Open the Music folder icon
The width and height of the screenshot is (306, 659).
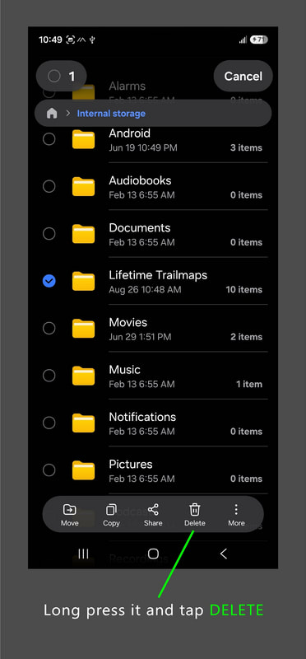pos(83,376)
